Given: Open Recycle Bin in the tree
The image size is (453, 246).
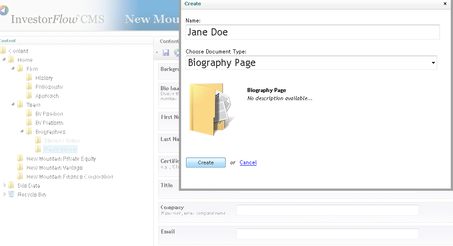Looking at the screenshot, I should click(31, 195).
